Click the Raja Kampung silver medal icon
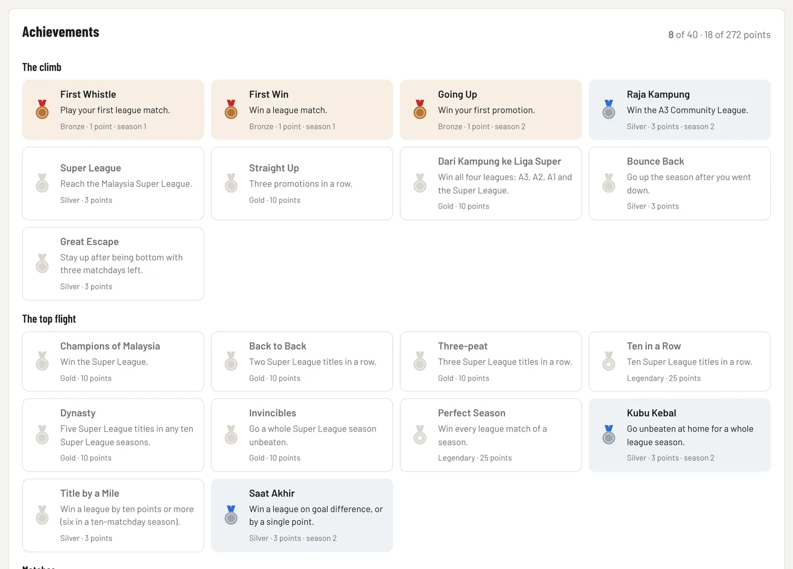This screenshot has width=793, height=569. [609, 109]
